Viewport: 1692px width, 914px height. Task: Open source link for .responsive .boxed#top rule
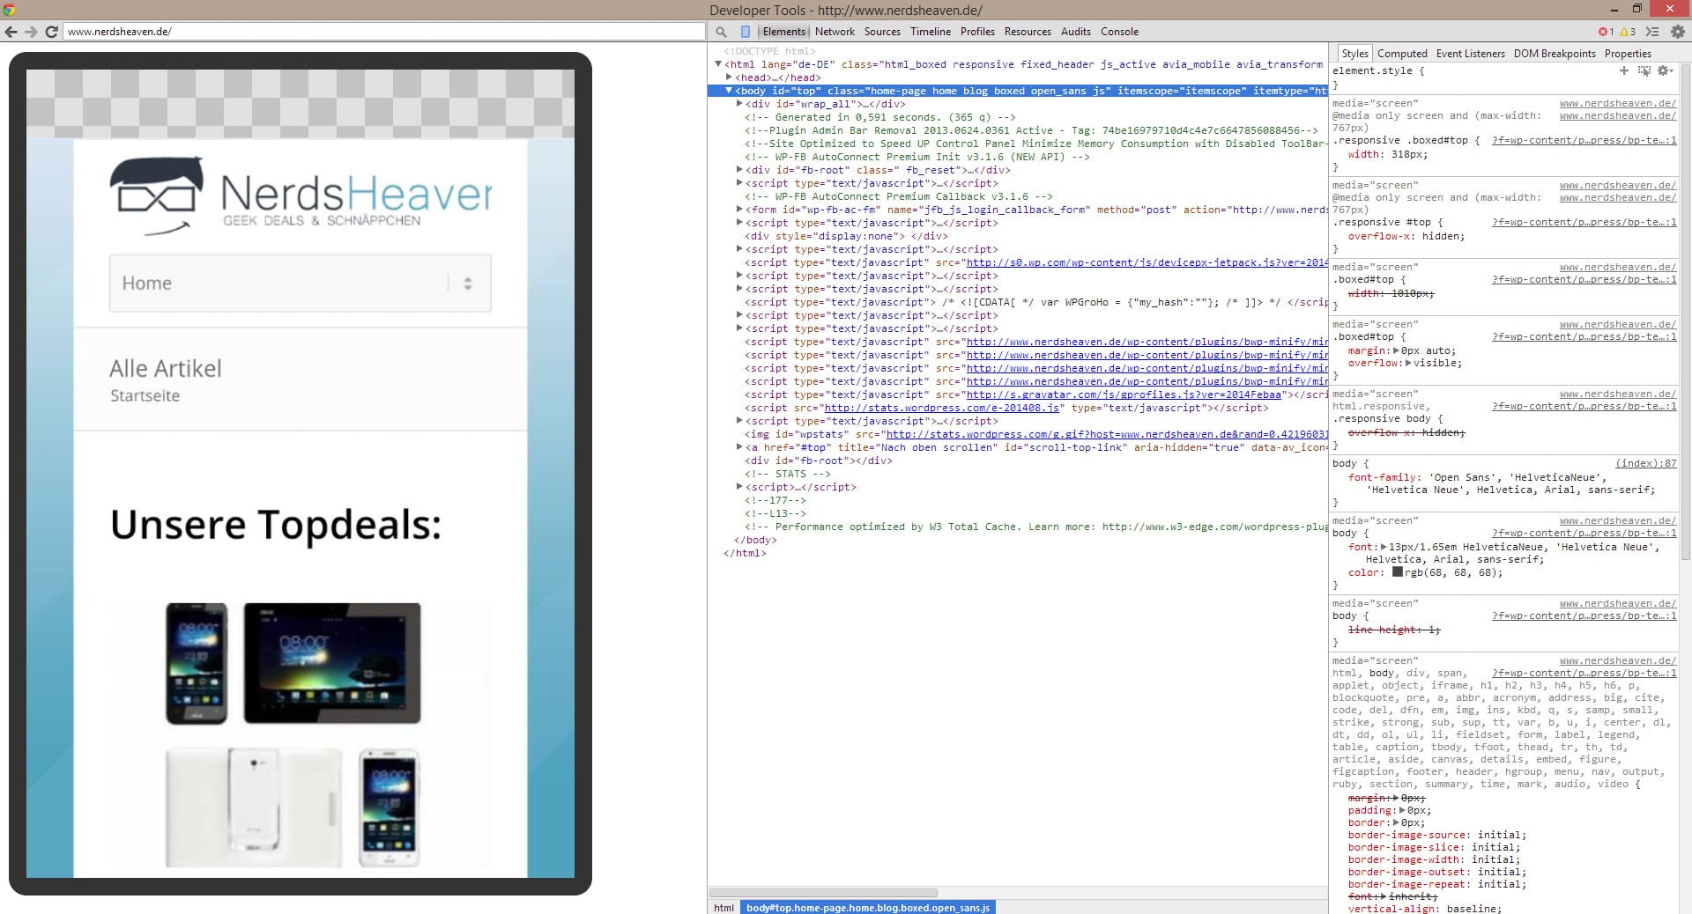coord(1584,140)
